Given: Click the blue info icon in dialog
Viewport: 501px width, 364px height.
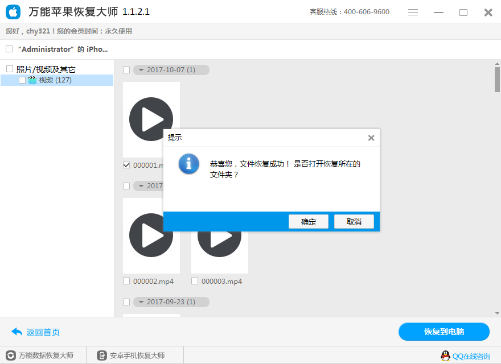Looking at the screenshot, I should click(188, 164).
